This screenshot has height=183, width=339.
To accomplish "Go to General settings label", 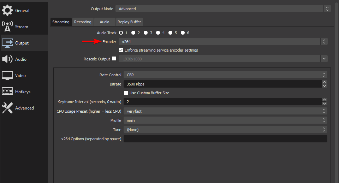I will point(22,10).
